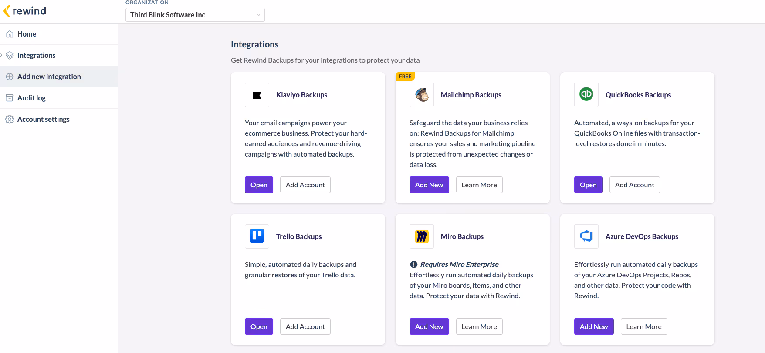Select Add new integration in sidebar
The image size is (765, 353).
coord(49,77)
